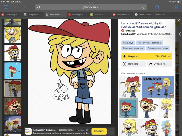Tap the three-dot multitasking menu at top
Viewport: 182px width, 136px height.
(x=91, y=2)
